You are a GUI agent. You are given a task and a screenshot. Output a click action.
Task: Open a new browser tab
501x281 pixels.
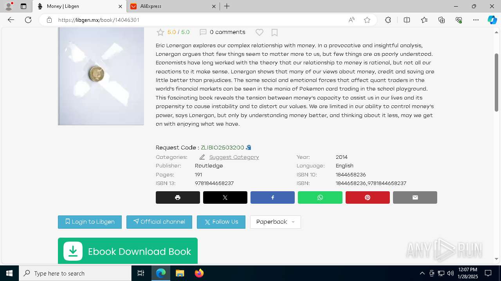[227, 6]
